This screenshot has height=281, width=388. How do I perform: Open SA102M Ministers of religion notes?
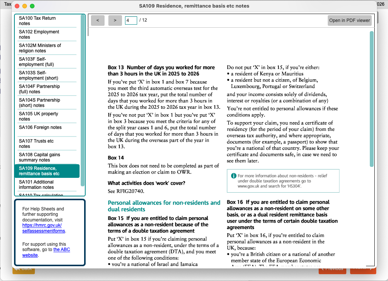(47, 48)
